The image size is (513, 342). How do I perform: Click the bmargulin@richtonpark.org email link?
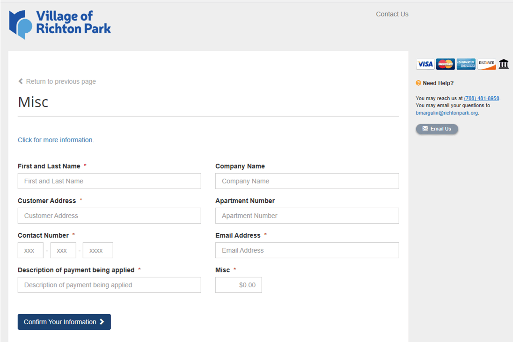pos(447,113)
